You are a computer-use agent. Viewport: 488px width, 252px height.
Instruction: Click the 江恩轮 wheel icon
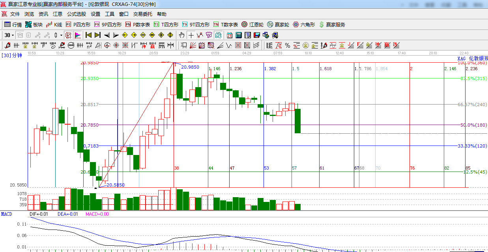tap(252, 24)
